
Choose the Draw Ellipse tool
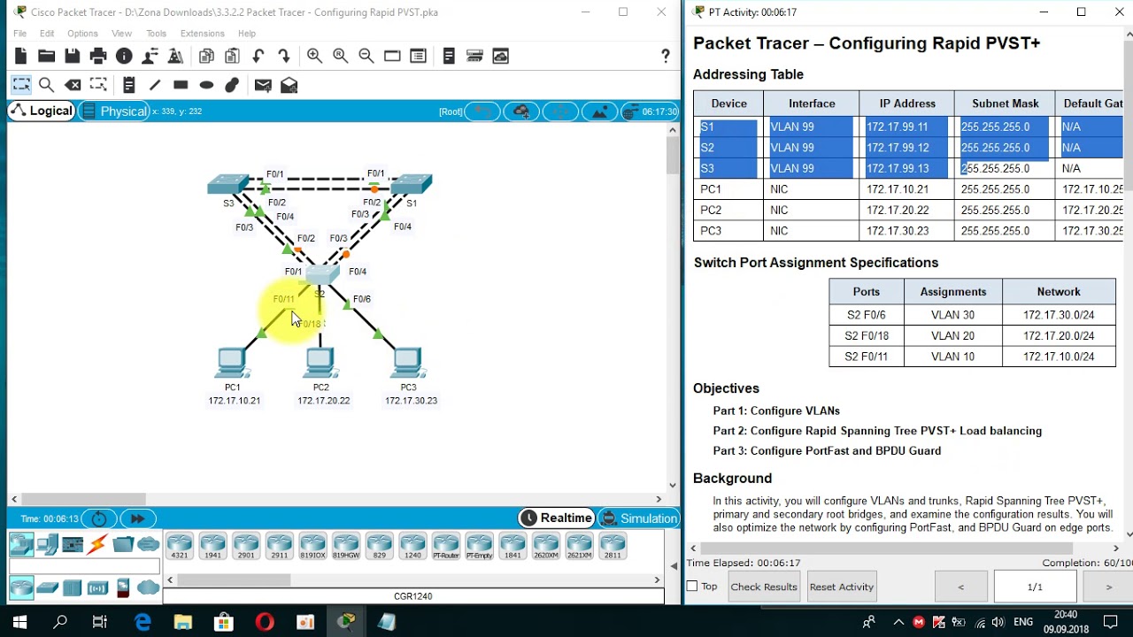(x=206, y=85)
